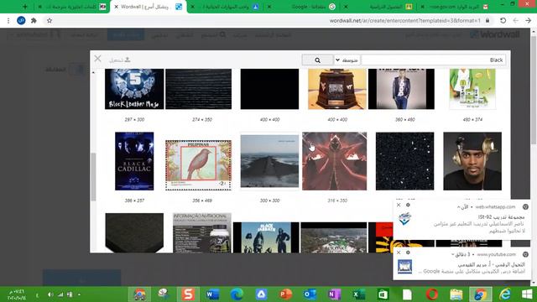Open Microsoft Edge from the taskbar

coord(237,294)
